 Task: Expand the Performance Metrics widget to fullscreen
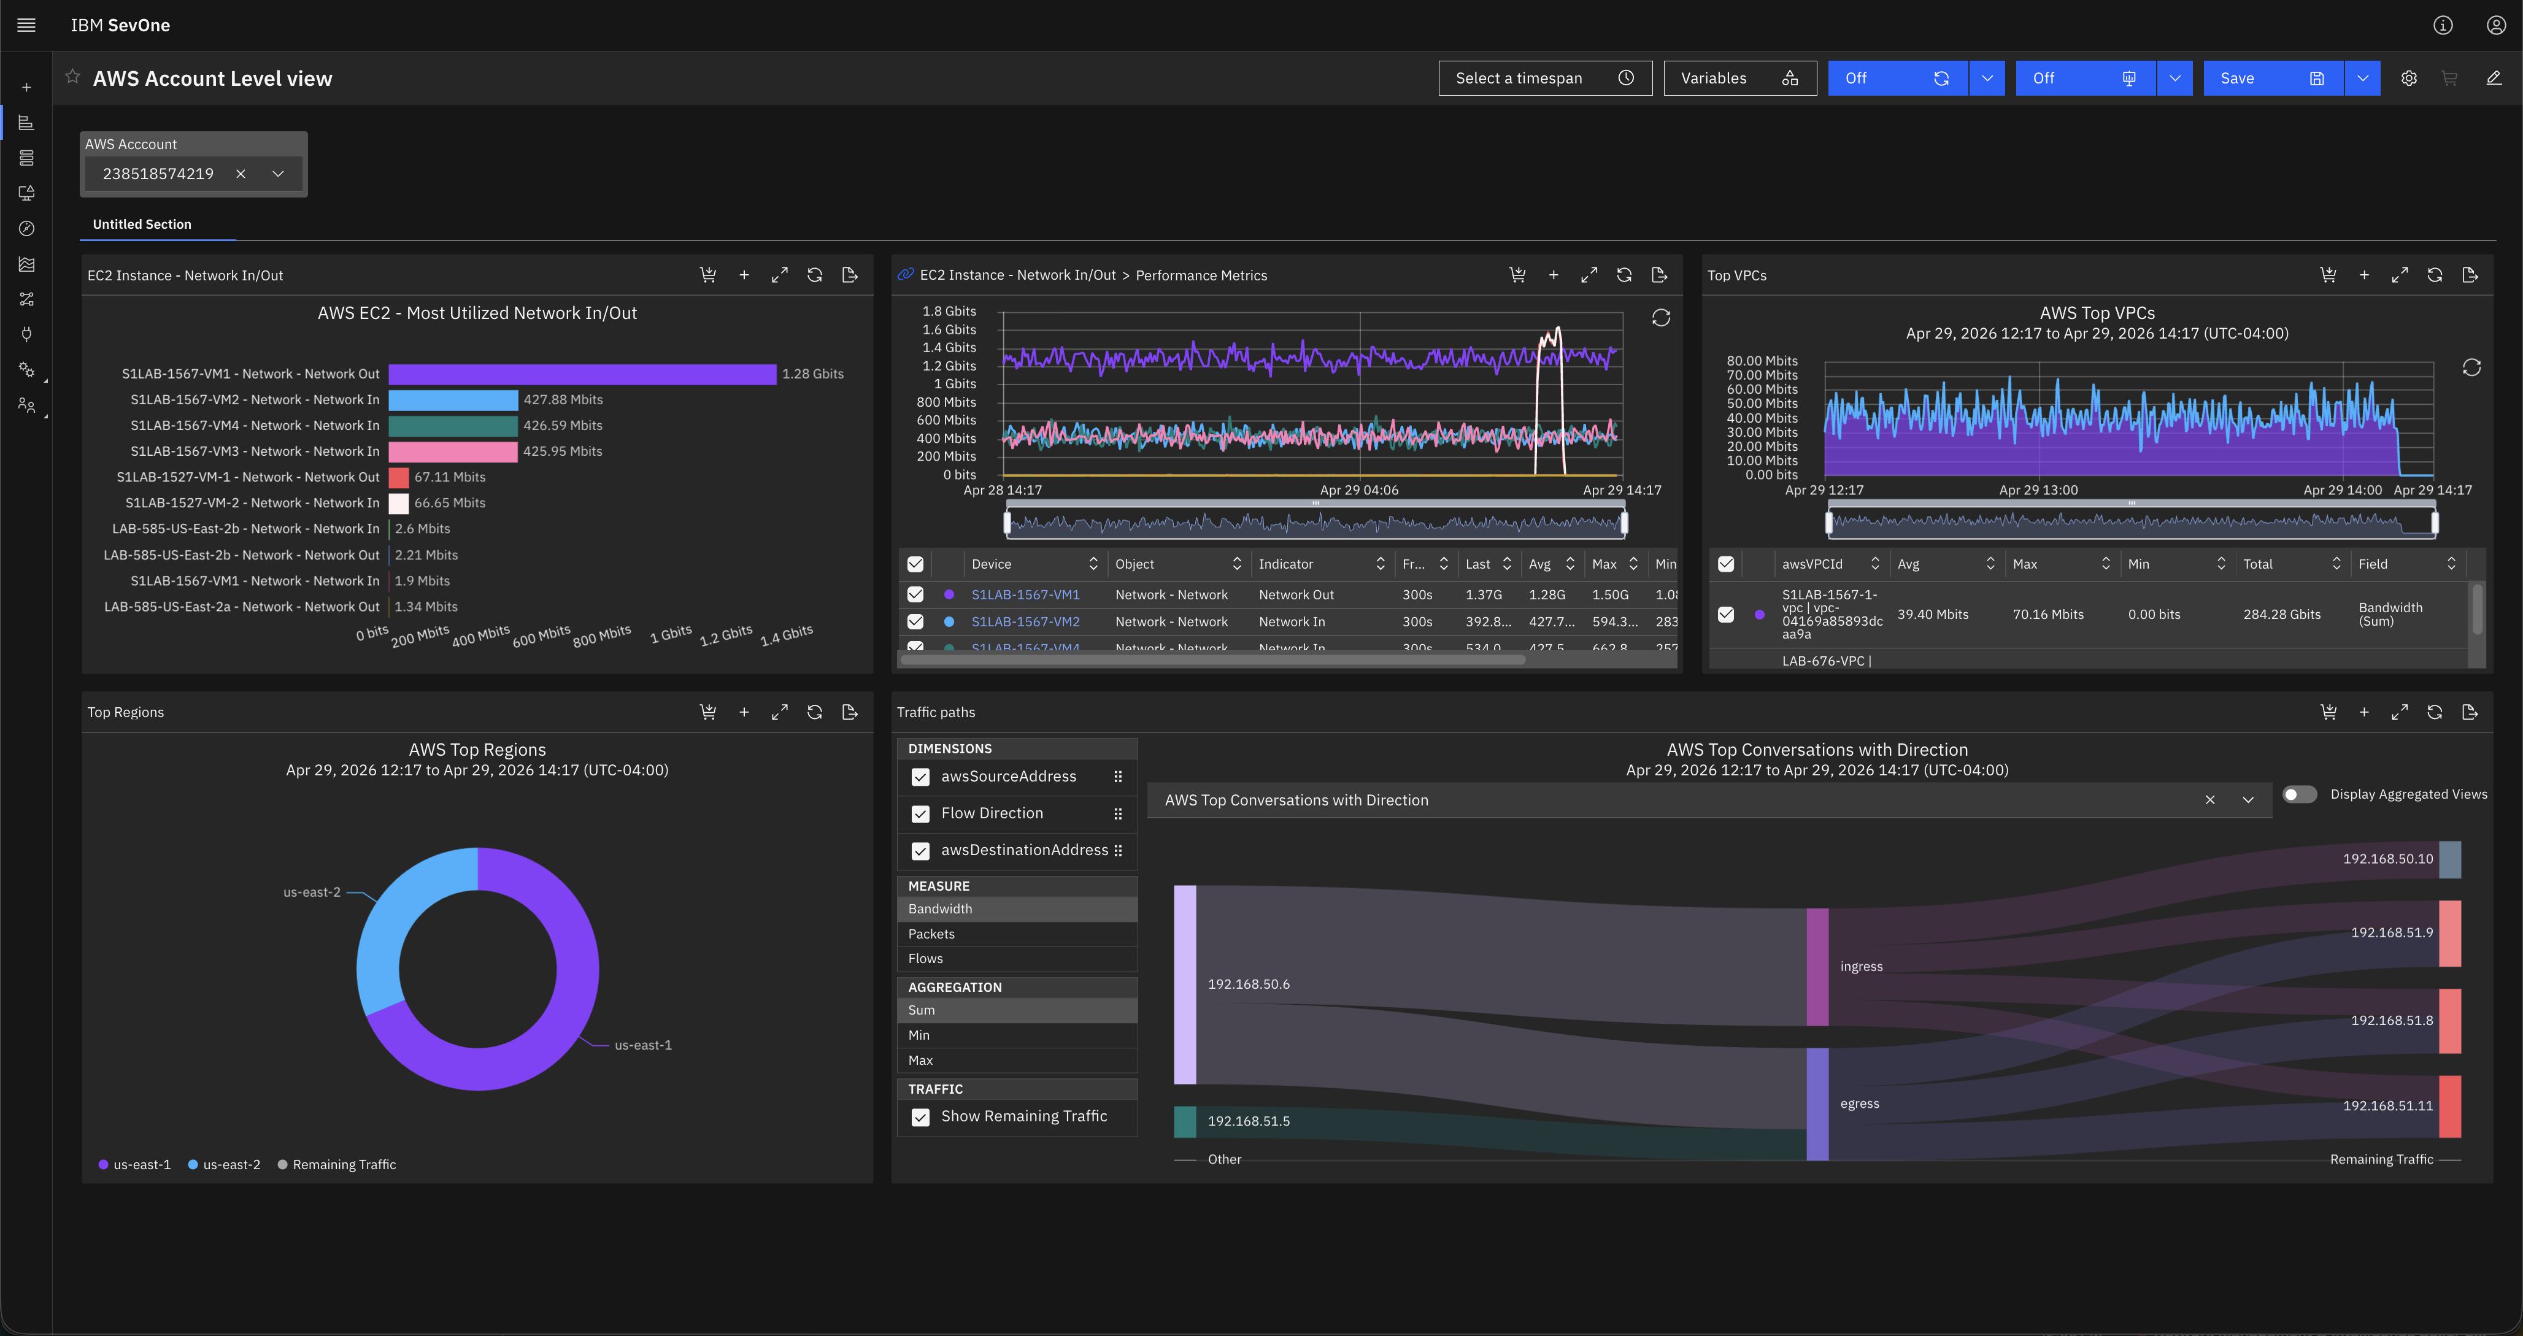[1589, 275]
